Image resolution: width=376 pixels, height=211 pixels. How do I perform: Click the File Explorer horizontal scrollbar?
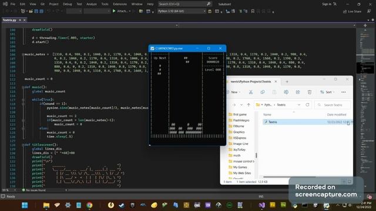click(290, 177)
